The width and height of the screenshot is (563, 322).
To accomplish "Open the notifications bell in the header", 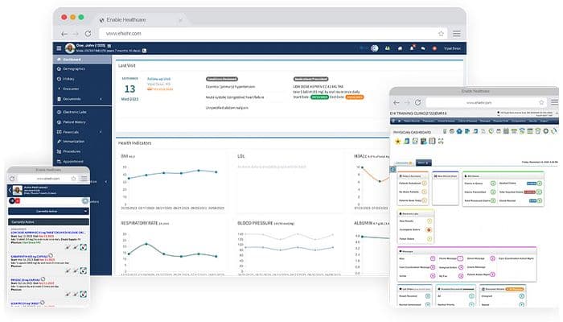I will pos(413,48).
